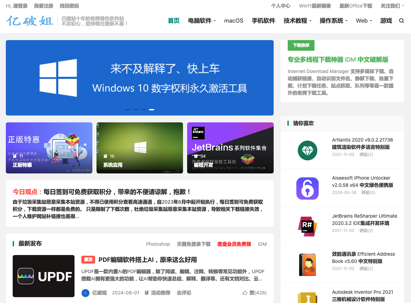Click the 天翼免登录下载 tag link

pyautogui.click(x=193, y=244)
